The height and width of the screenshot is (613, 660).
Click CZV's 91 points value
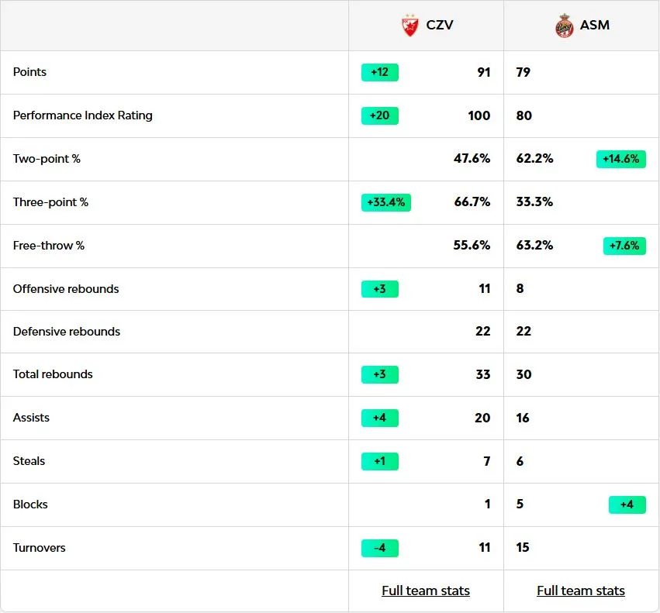pos(484,72)
